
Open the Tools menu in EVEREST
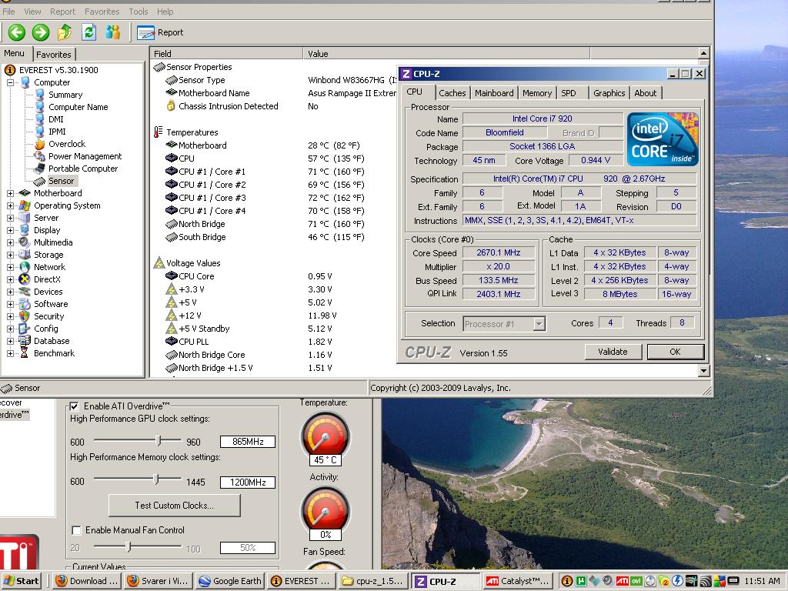[x=139, y=11]
